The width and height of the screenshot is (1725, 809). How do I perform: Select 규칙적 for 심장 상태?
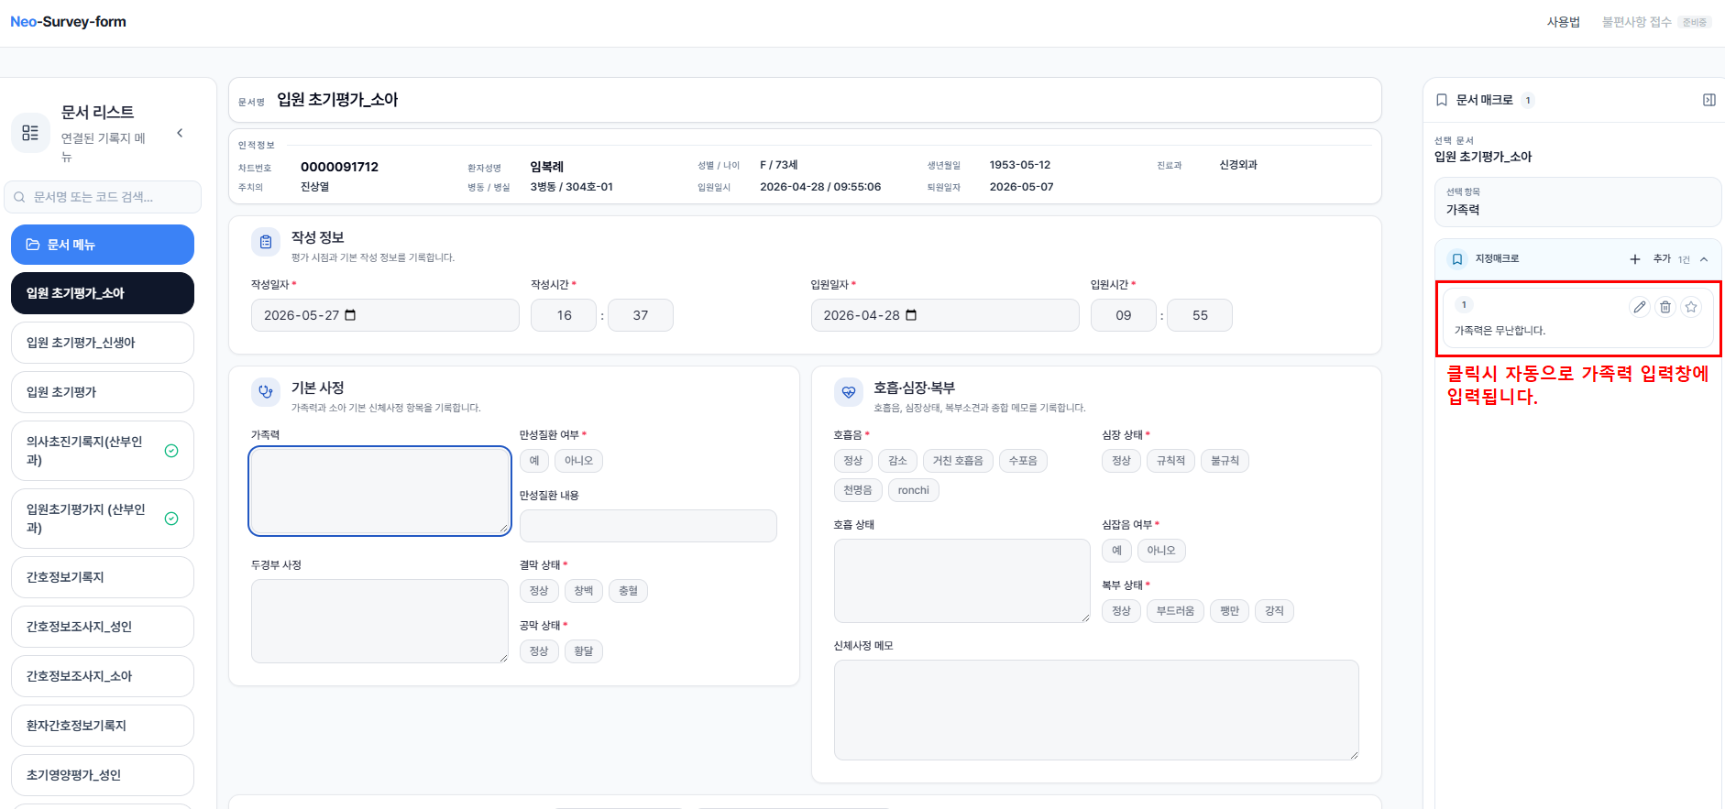pyautogui.click(x=1171, y=461)
